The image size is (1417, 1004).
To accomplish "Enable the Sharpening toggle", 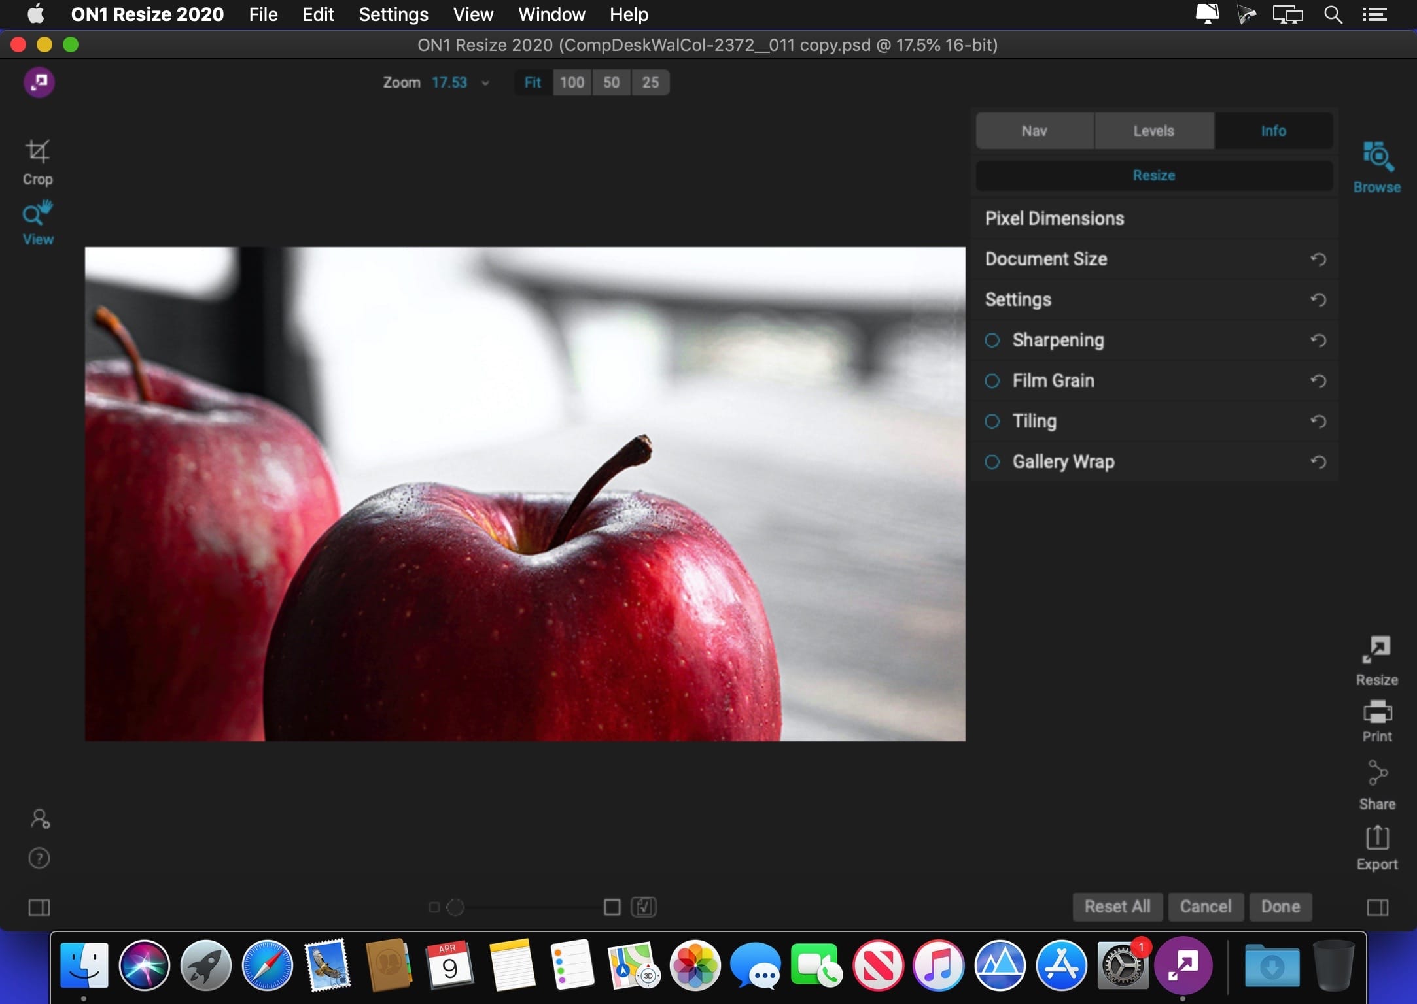I will 992,340.
